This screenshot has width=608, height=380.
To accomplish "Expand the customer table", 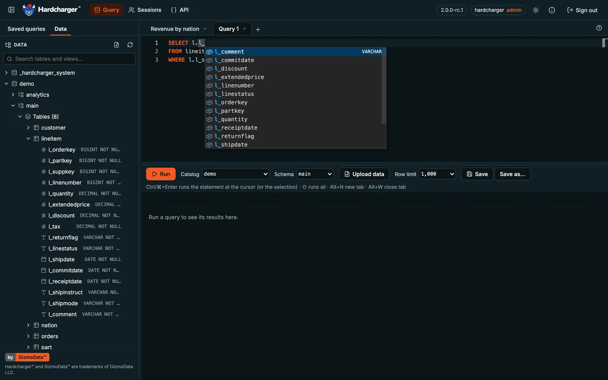I will (28, 128).
